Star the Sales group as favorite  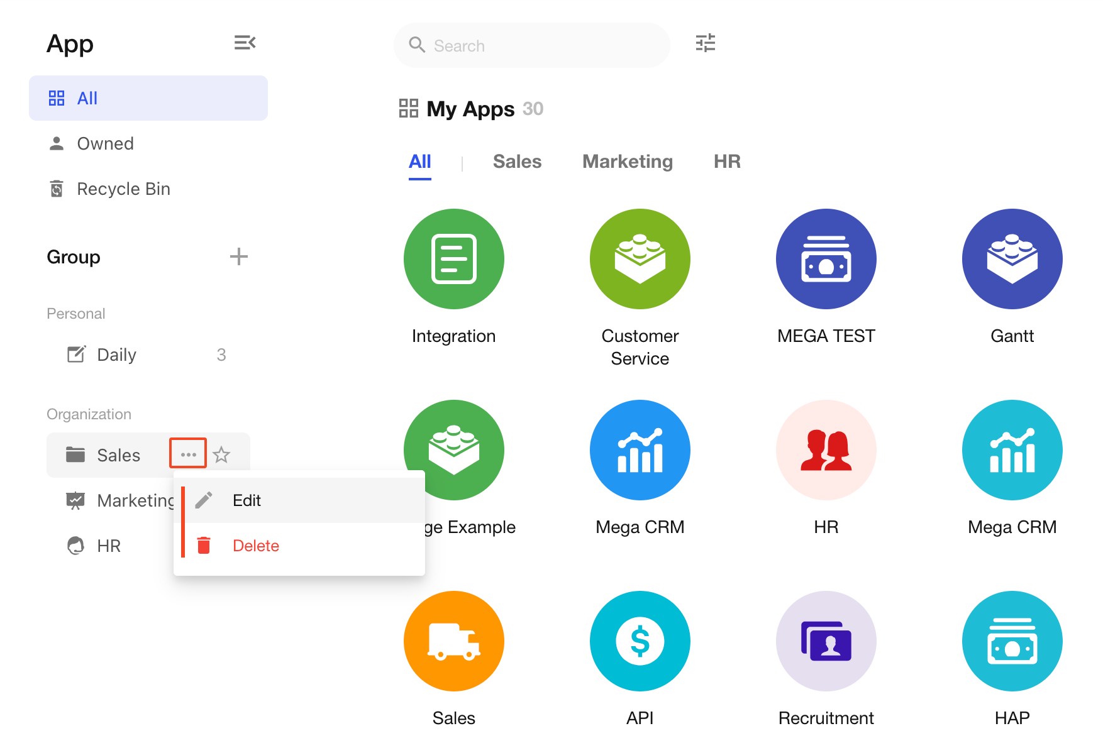221,454
